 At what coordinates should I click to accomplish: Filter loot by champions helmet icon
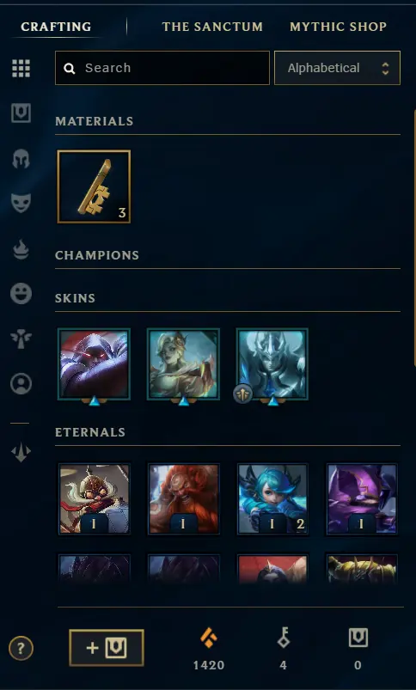coord(21,158)
